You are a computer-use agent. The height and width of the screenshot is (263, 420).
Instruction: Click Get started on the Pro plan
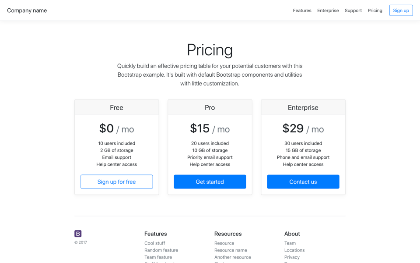point(210,181)
